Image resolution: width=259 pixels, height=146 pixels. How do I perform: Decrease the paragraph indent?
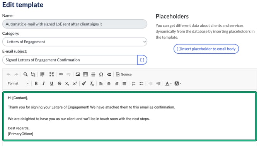click(150, 84)
